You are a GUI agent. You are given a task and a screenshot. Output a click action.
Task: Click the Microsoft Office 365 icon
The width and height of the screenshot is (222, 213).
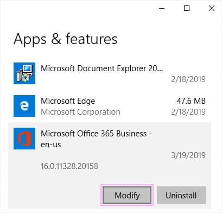click(24, 139)
